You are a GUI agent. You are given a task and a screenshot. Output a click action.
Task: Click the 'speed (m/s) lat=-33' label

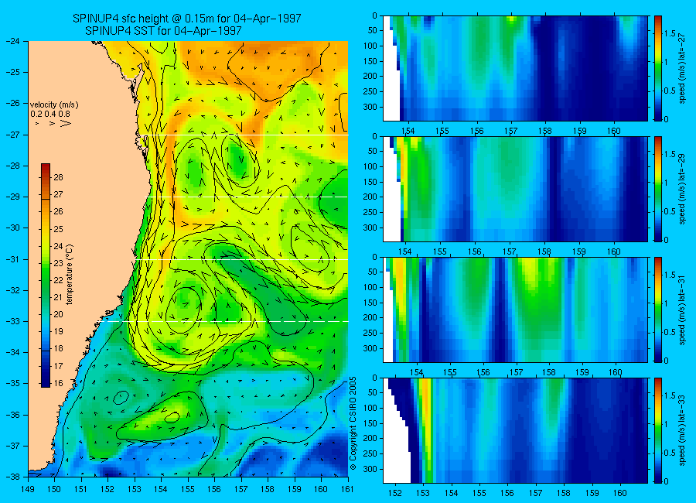(x=682, y=432)
